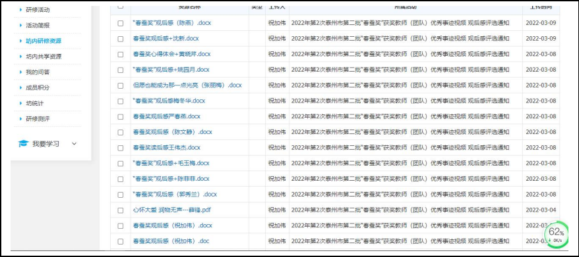Click date 2022-03-09 in the 陈燕 row
Viewport: 579px width, 257px height.
coord(541,23)
